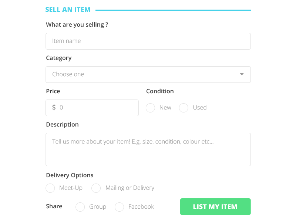Select the New condition option
The width and height of the screenshot is (296, 222).
point(151,108)
